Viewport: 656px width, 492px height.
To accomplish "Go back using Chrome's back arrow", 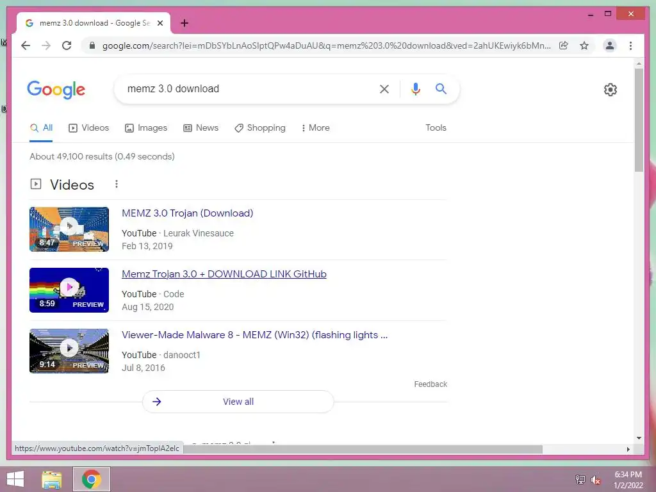I will [x=26, y=45].
